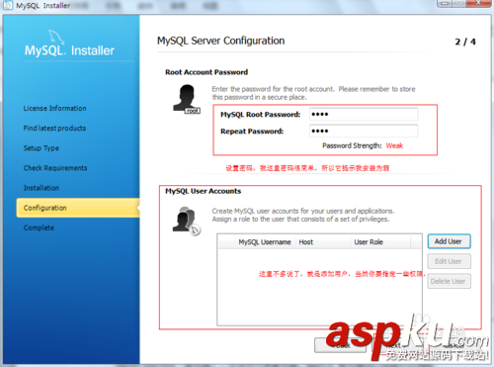Viewport: 494px width, 367px height.
Task: Close the MySQL Installer window
Action: [x=479, y=3]
